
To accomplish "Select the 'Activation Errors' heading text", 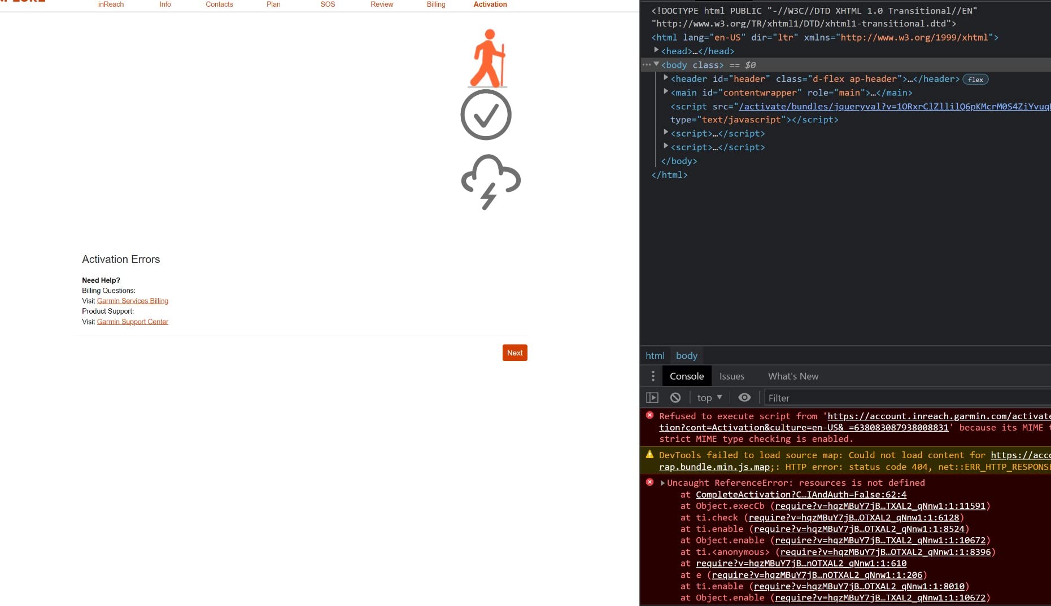I will (121, 260).
